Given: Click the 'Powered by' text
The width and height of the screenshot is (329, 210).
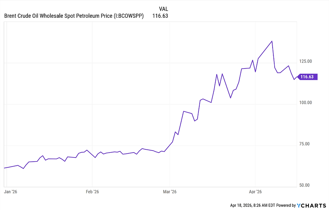Looking at the screenshot, I should 285,205.
